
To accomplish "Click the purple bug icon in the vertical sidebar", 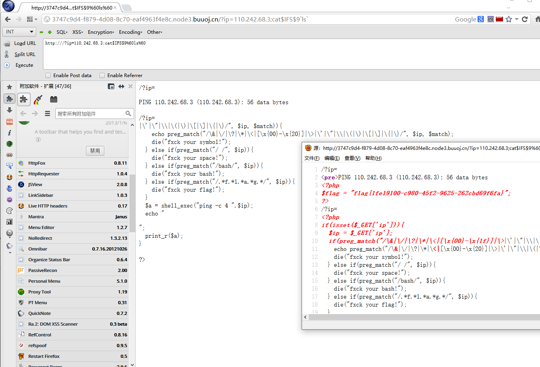I will pos(10,200).
